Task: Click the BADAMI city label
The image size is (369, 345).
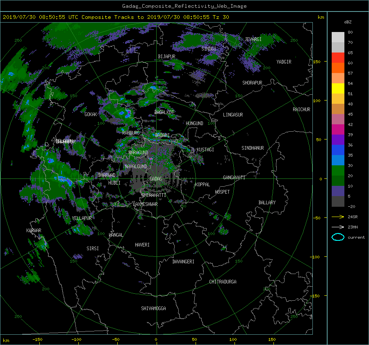Action: 162,135
